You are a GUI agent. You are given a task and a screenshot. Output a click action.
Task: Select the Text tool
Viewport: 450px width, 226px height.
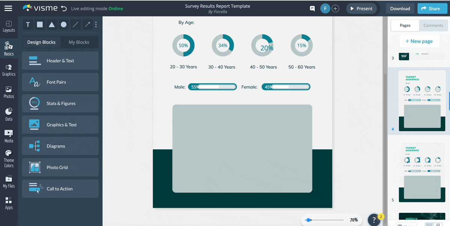pos(28,24)
